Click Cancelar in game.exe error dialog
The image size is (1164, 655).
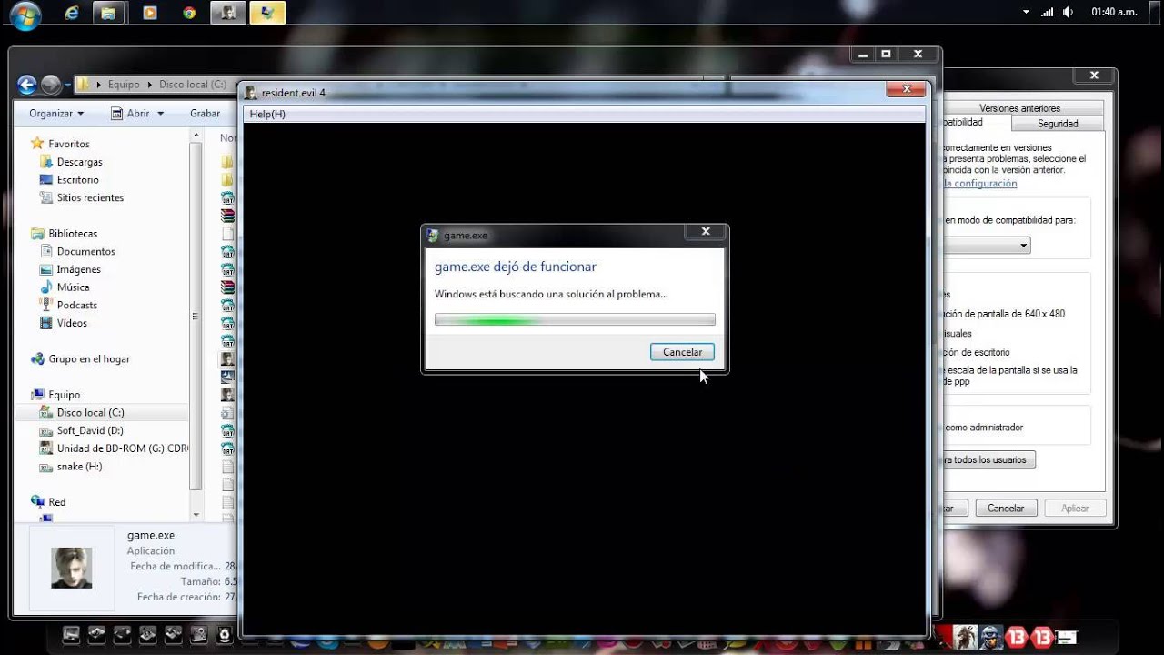pyautogui.click(x=682, y=352)
